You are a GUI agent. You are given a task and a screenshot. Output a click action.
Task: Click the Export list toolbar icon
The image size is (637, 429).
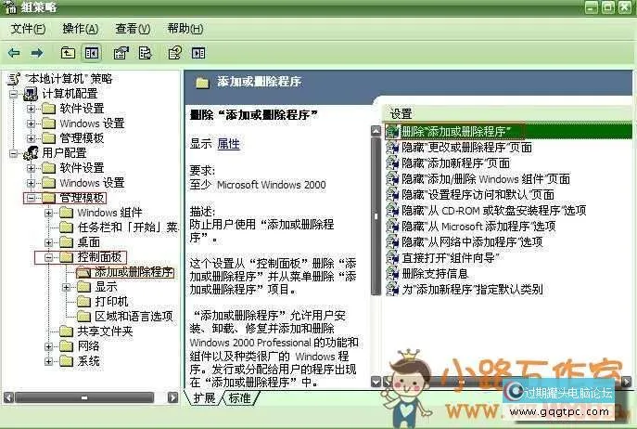(145, 53)
